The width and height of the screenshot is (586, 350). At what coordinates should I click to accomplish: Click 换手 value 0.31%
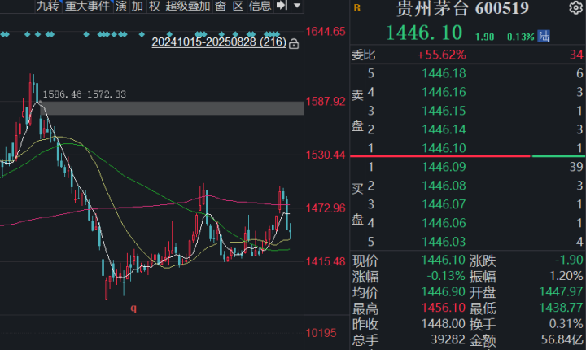tap(566, 323)
